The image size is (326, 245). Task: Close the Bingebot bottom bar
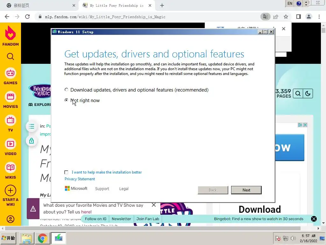[314, 219]
